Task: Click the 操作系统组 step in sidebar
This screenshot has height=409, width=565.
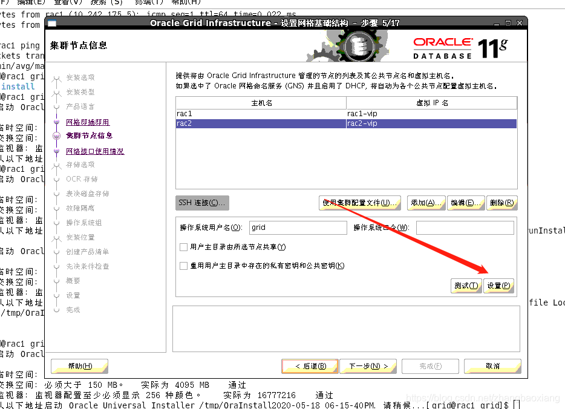Action: point(84,223)
